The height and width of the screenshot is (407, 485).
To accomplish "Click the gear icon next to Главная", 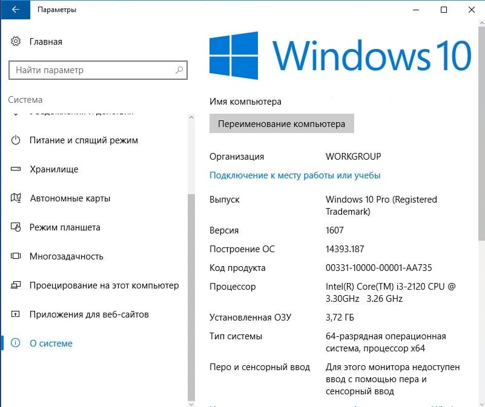I will coord(16,41).
